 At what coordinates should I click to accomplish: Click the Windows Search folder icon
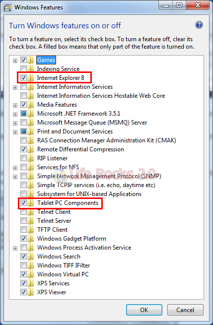[x=31, y=257]
